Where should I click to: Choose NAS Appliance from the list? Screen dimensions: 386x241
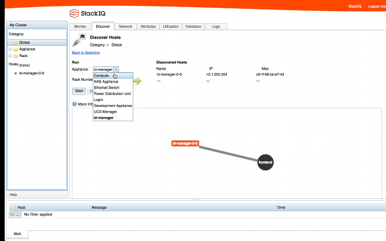[x=113, y=81]
